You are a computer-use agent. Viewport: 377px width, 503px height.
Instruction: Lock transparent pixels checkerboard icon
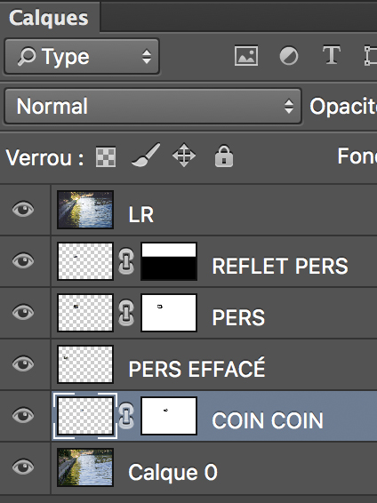click(x=106, y=157)
